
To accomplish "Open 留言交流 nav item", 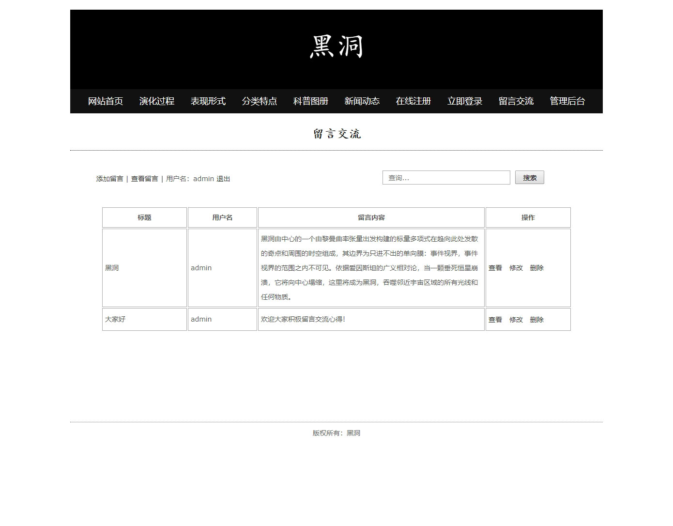I will [516, 101].
